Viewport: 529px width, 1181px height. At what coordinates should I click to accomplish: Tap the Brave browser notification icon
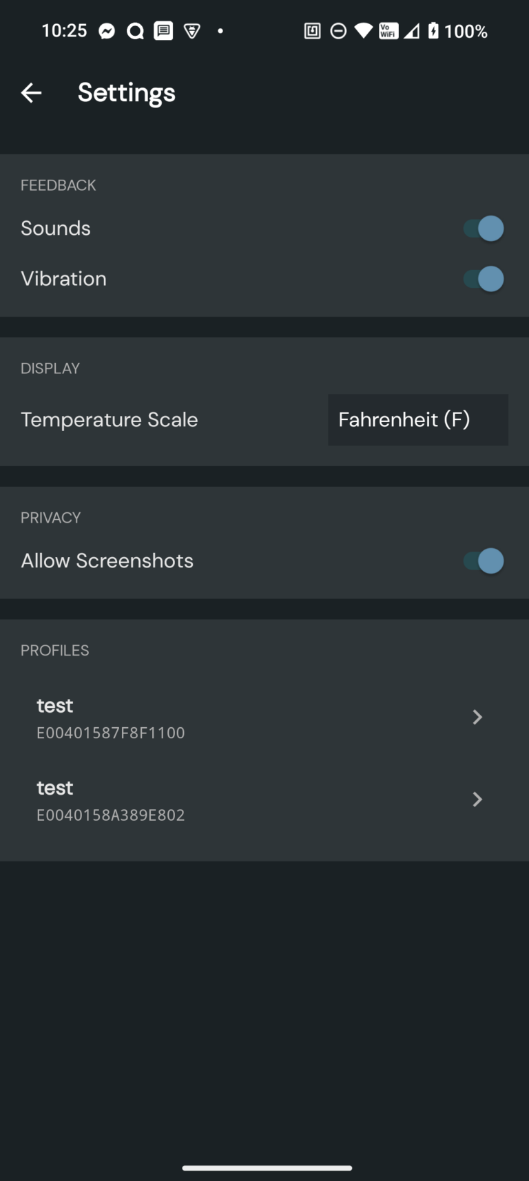(192, 31)
